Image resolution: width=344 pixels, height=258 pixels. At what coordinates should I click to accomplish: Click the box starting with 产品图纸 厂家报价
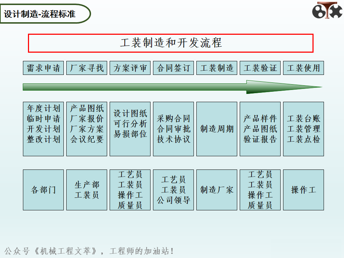tap(87, 129)
